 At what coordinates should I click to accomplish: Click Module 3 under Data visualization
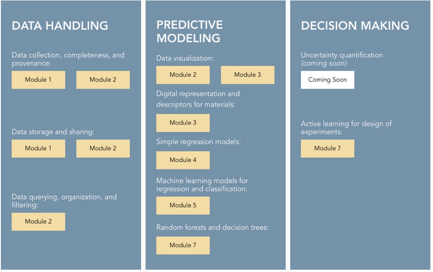247,75
